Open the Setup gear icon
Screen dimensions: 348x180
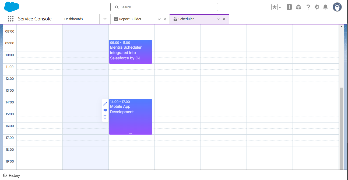[317, 7]
